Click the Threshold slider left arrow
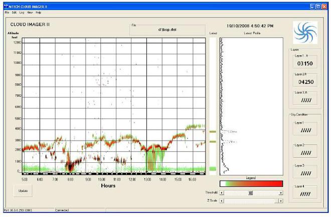The height and width of the screenshot is (217, 331). click(x=222, y=193)
